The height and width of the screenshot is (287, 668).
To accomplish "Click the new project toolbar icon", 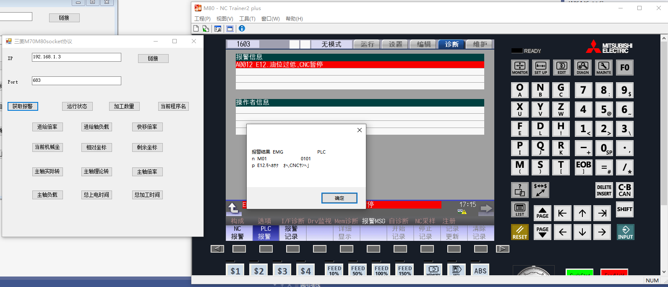I will coord(196,29).
